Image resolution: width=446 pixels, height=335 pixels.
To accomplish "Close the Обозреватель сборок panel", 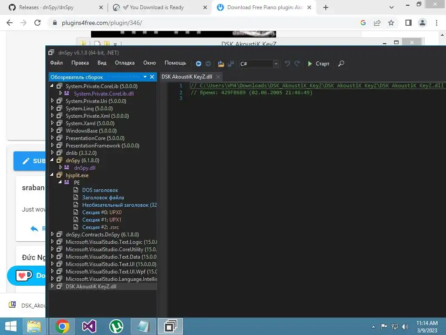I will [152, 77].
